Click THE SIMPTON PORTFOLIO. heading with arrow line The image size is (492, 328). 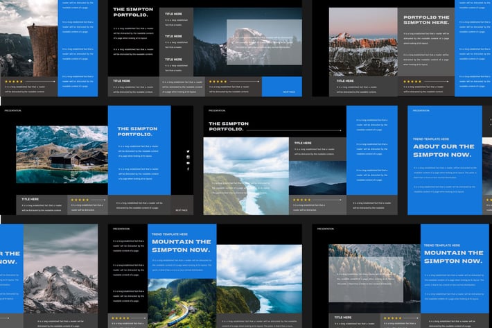[229, 126]
